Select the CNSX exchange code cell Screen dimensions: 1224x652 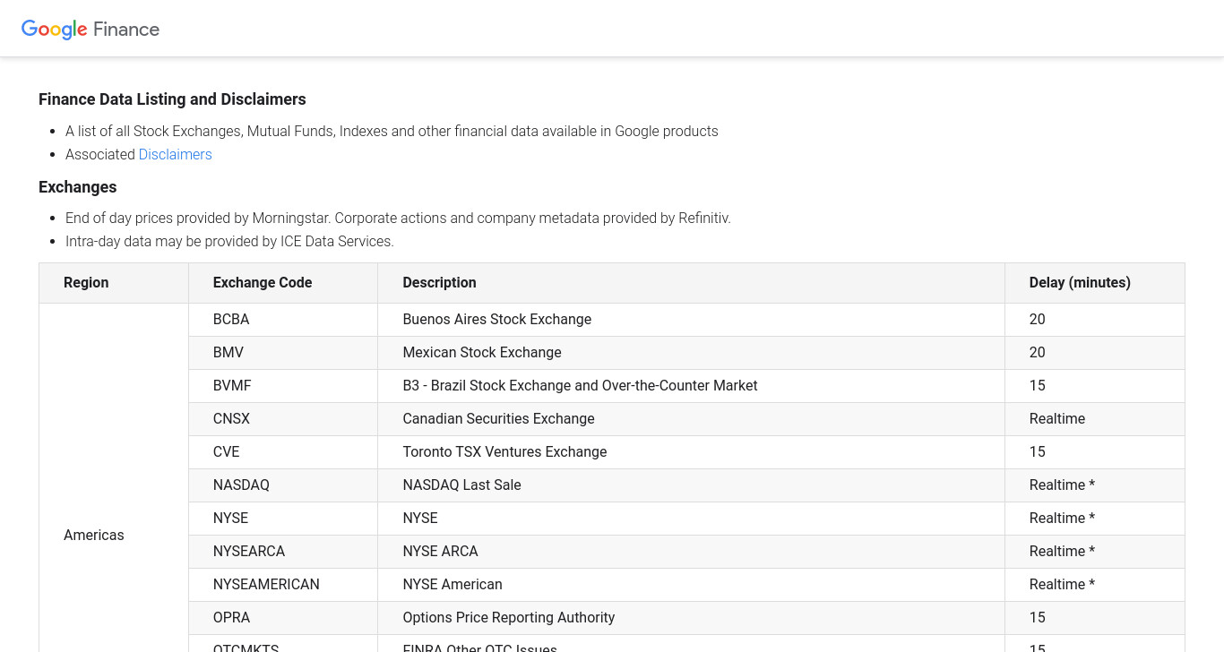[283, 419]
